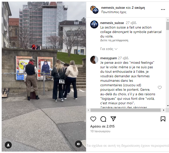Screen dimensions: 169x153
Task: Like messypam's comment with small heart
Action: click(159, 87)
